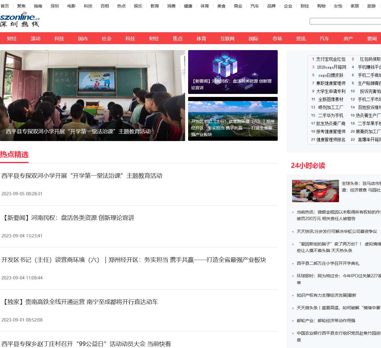Open 电影 top navigation link
Screen dimensions: 381x348
click(71, 6)
